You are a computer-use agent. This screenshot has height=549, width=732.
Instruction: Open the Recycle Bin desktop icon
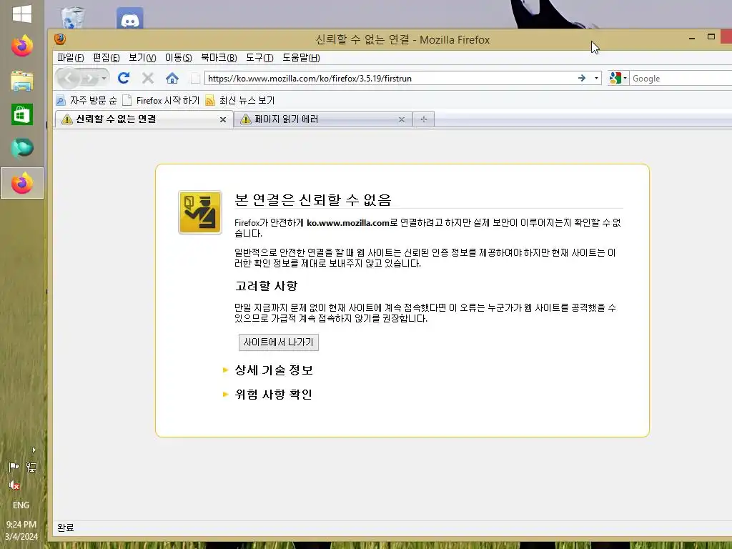[x=73, y=17]
